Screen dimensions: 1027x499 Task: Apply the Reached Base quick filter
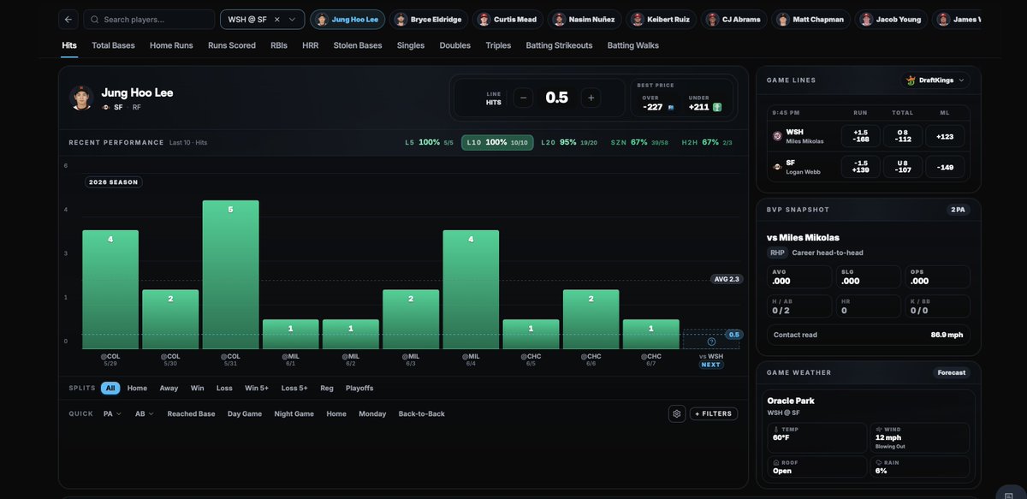(191, 413)
